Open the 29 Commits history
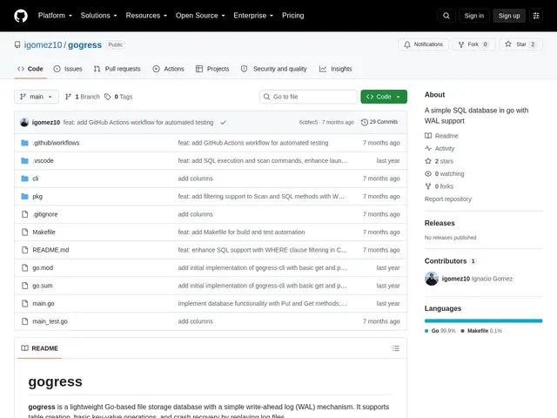 tap(379, 122)
